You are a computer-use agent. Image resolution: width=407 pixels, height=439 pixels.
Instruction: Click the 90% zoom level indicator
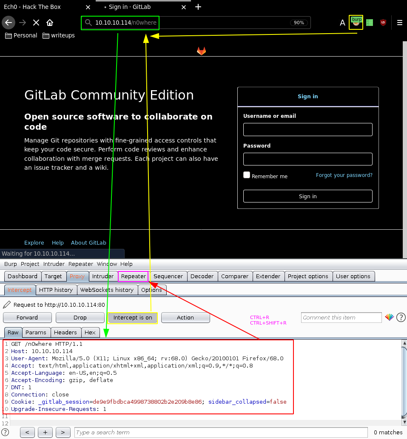click(x=299, y=23)
